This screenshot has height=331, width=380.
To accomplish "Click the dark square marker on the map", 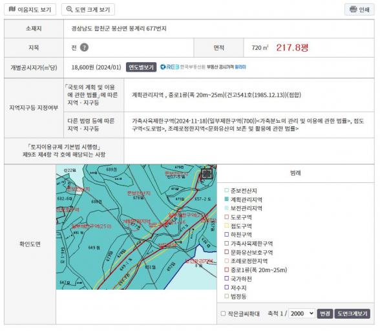I will (207, 174).
